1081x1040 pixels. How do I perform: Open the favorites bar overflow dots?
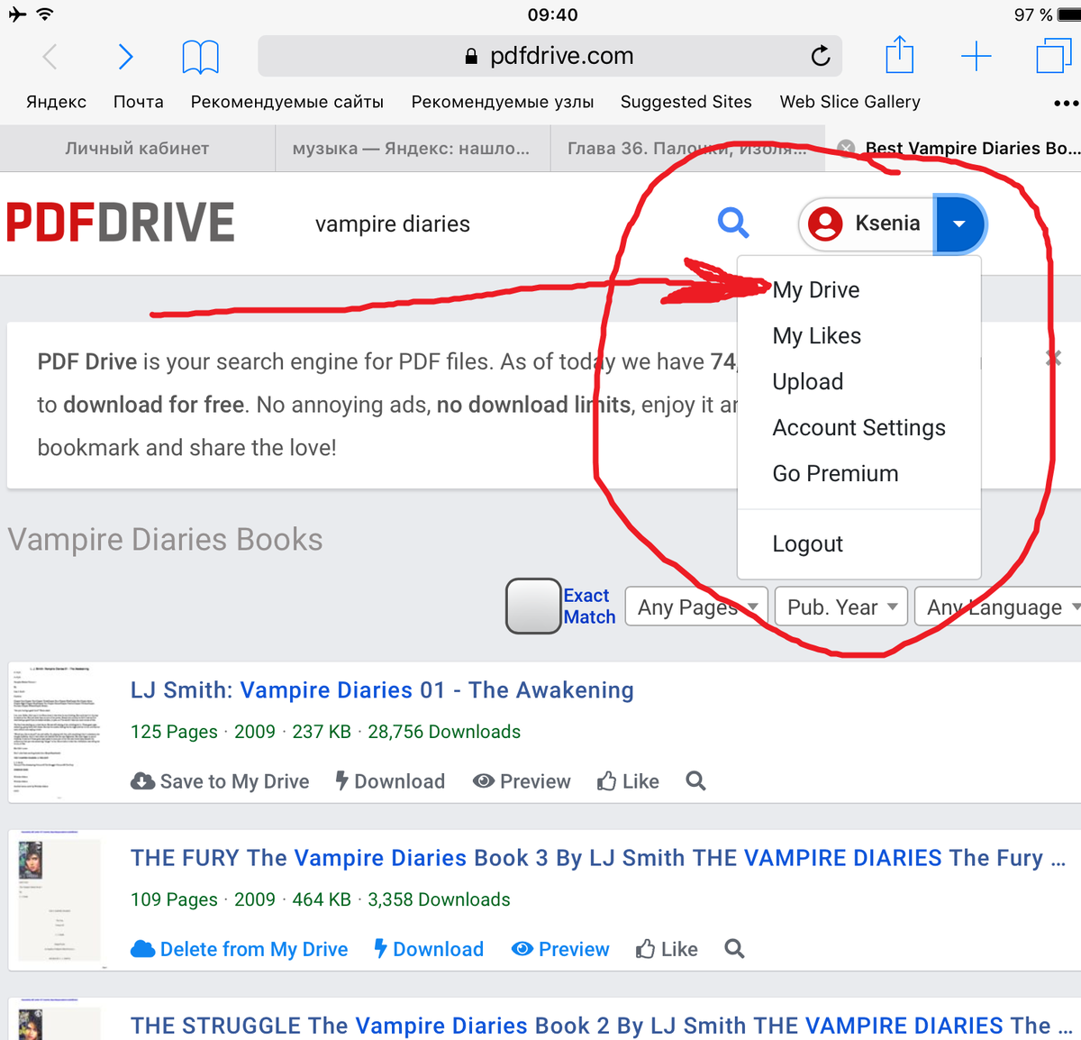1066,103
